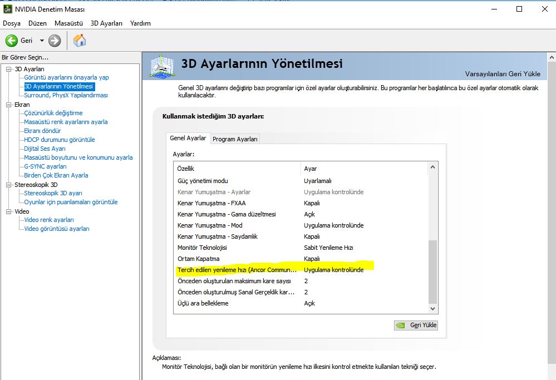Select Ortam Kapatma setting row

(x=301, y=259)
